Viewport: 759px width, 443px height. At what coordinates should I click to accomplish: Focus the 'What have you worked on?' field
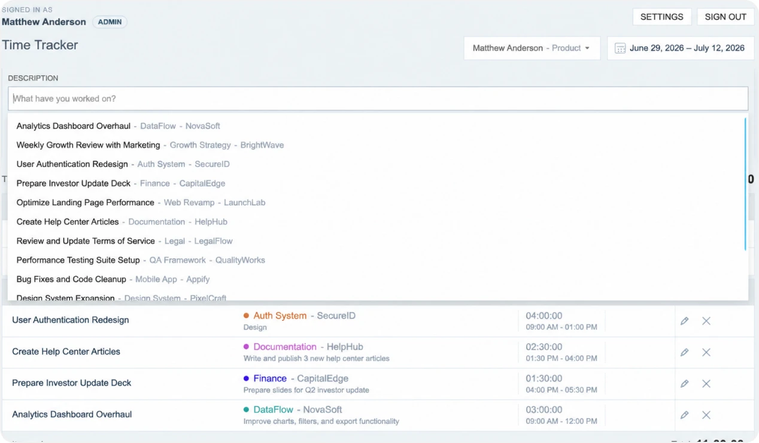click(x=378, y=99)
